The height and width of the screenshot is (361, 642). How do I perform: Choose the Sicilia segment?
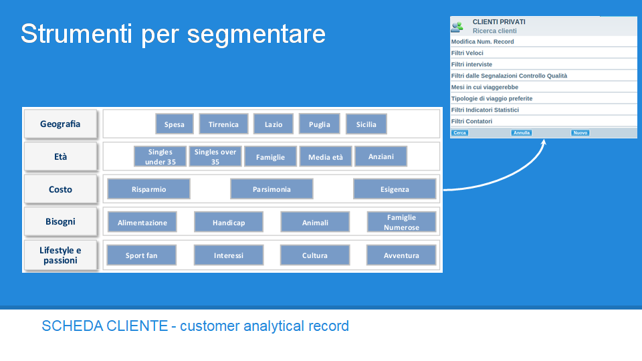click(x=366, y=124)
